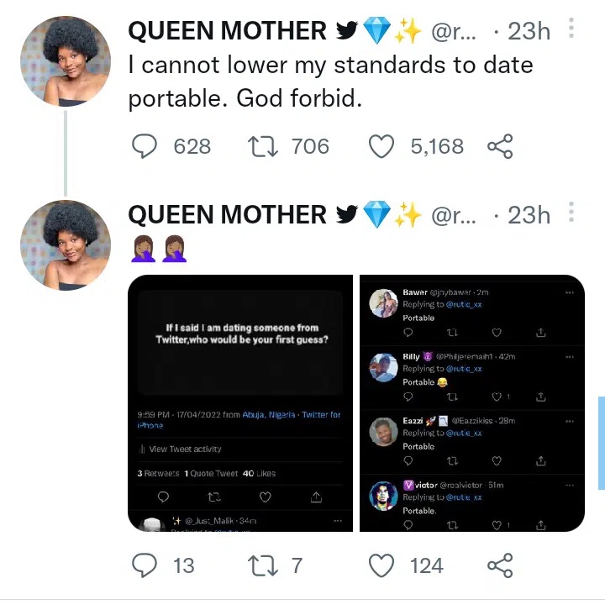The image size is (605, 615).
Task: Tap the second tweet's profile avatar
Action: tap(66, 244)
